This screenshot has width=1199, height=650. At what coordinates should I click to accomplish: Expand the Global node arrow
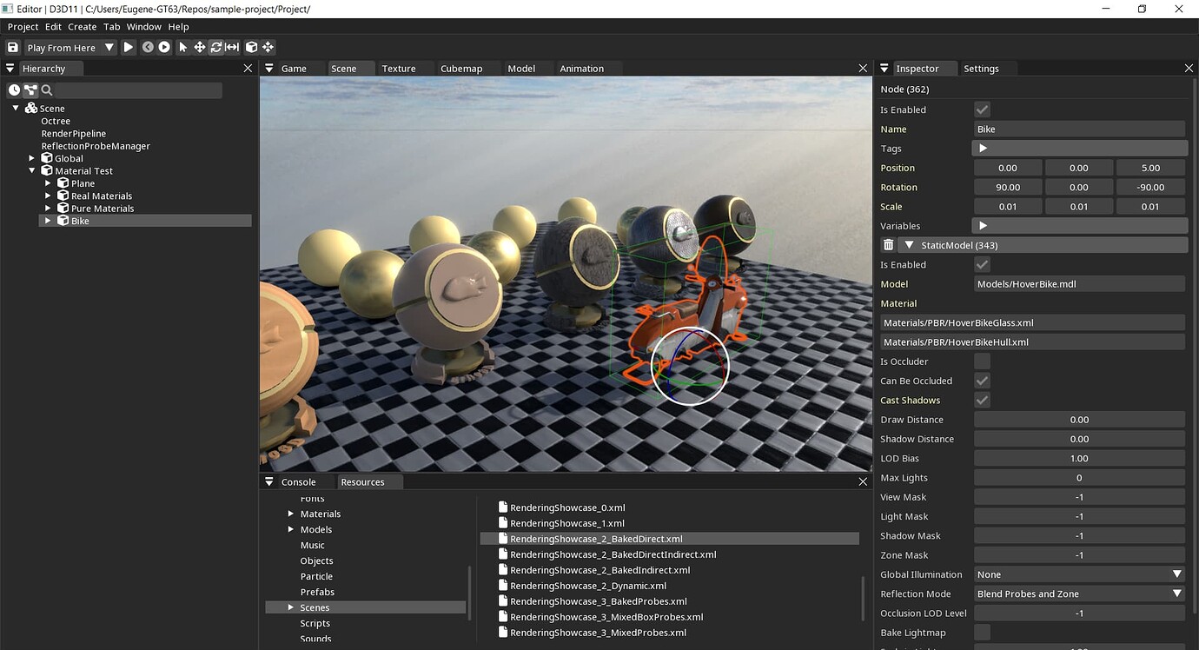coord(31,158)
